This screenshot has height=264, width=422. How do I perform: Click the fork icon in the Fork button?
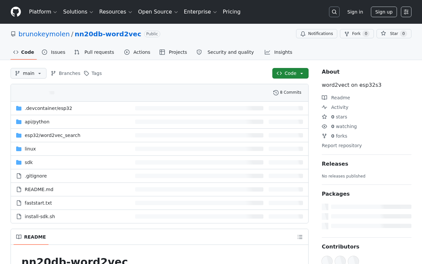[347, 34]
